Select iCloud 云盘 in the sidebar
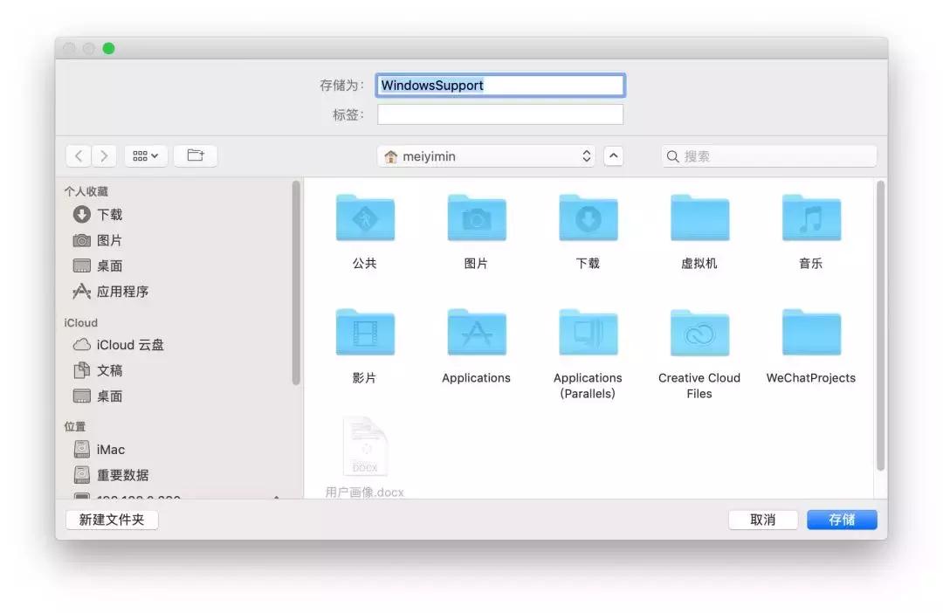This screenshot has height=613, width=943. tap(129, 345)
